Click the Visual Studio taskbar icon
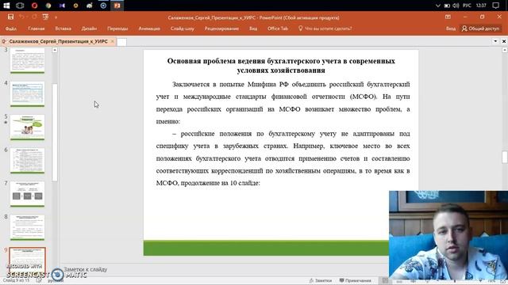Screen dimensions: 508x285 (x=62, y=6)
